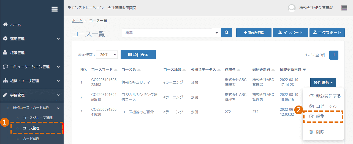Sort by コース名 column header

(x=131, y=70)
